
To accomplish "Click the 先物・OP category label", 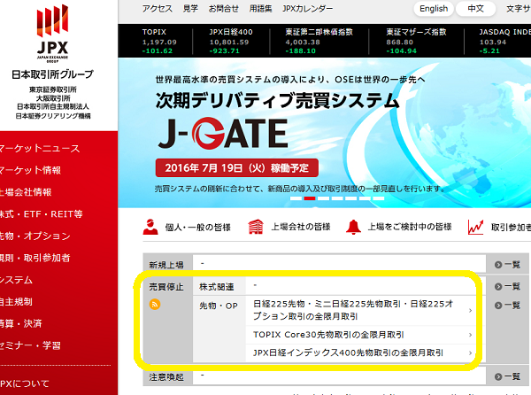I will point(219,306).
